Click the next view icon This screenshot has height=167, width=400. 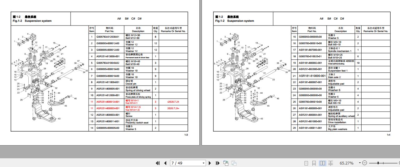coord(234,163)
